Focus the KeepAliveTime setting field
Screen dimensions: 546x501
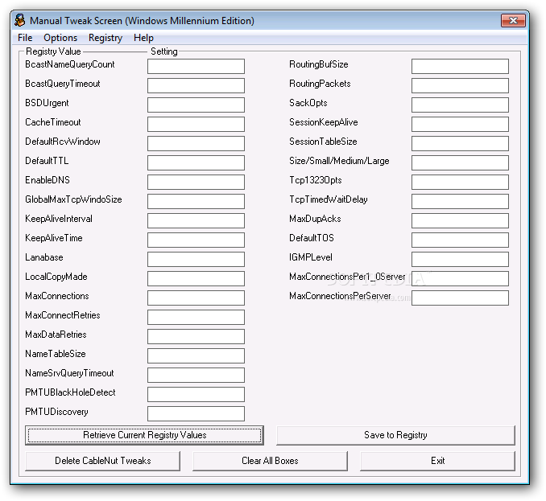196,240
